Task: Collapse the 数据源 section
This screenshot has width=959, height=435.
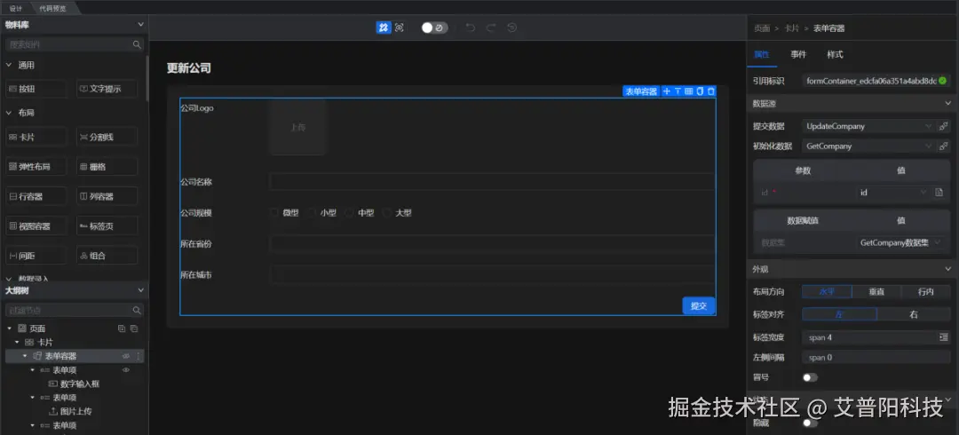Action: (x=948, y=103)
